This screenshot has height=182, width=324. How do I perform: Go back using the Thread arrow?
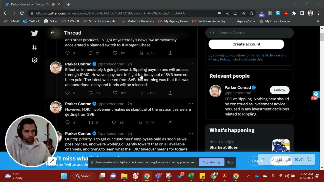[52, 33]
